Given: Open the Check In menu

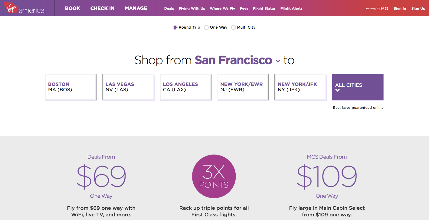Looking at the screenshot, I should click(102, 8).
